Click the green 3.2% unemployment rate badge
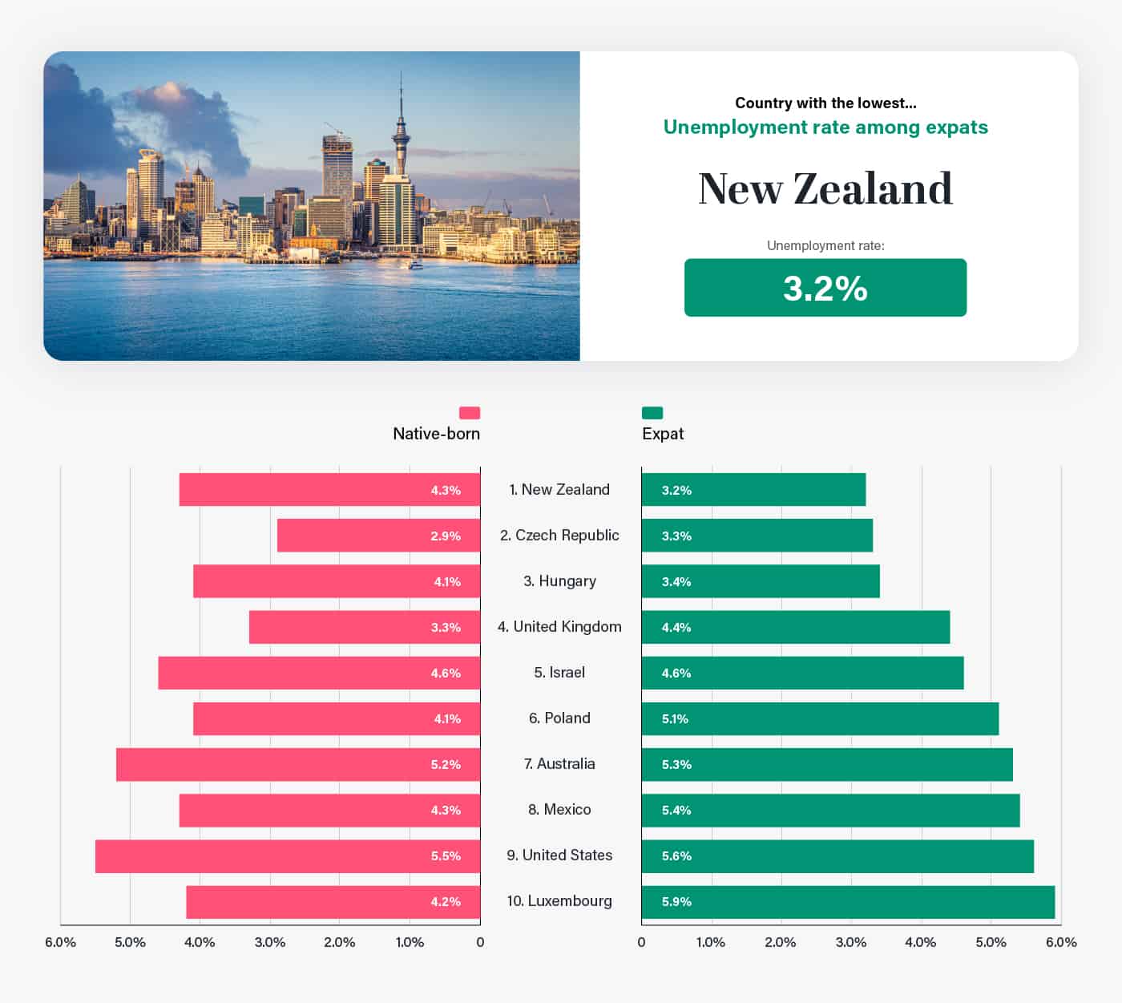 click(x=825, y=288)
